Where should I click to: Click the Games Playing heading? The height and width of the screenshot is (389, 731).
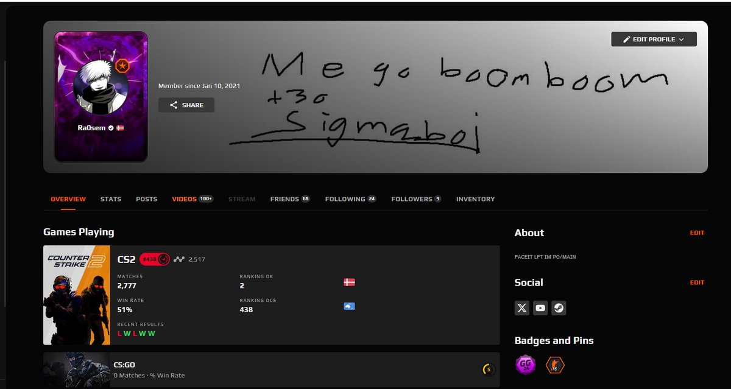79,232
